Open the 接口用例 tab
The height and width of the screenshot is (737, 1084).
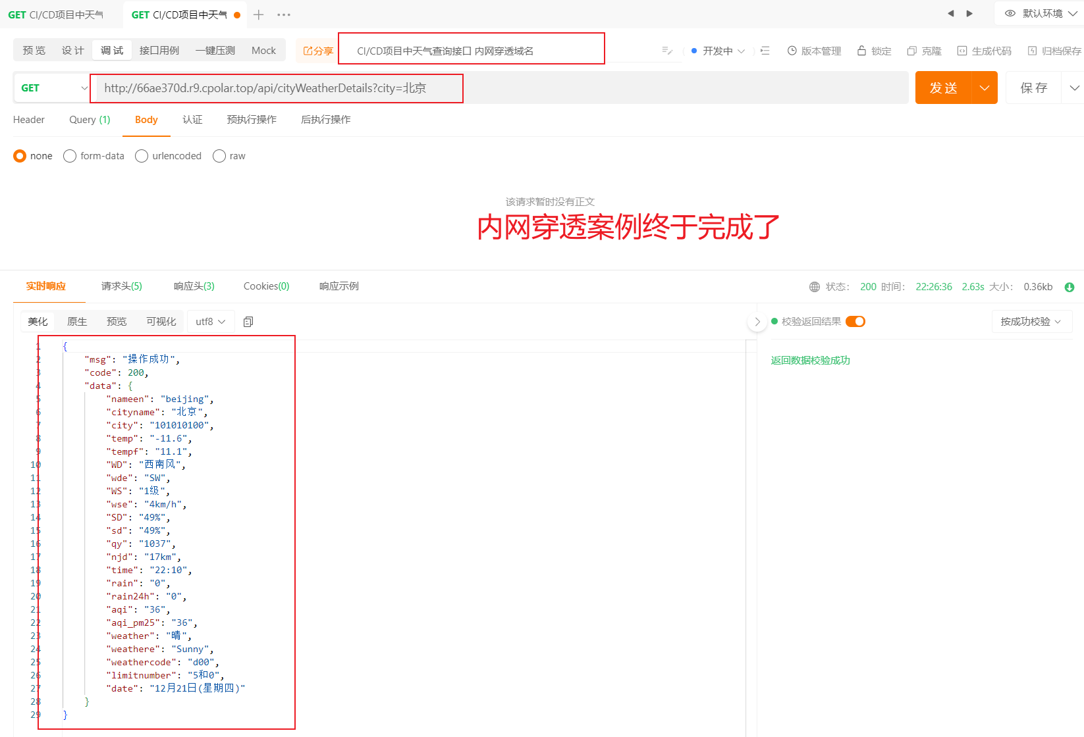pyautogui.click(x=159, y=51)
